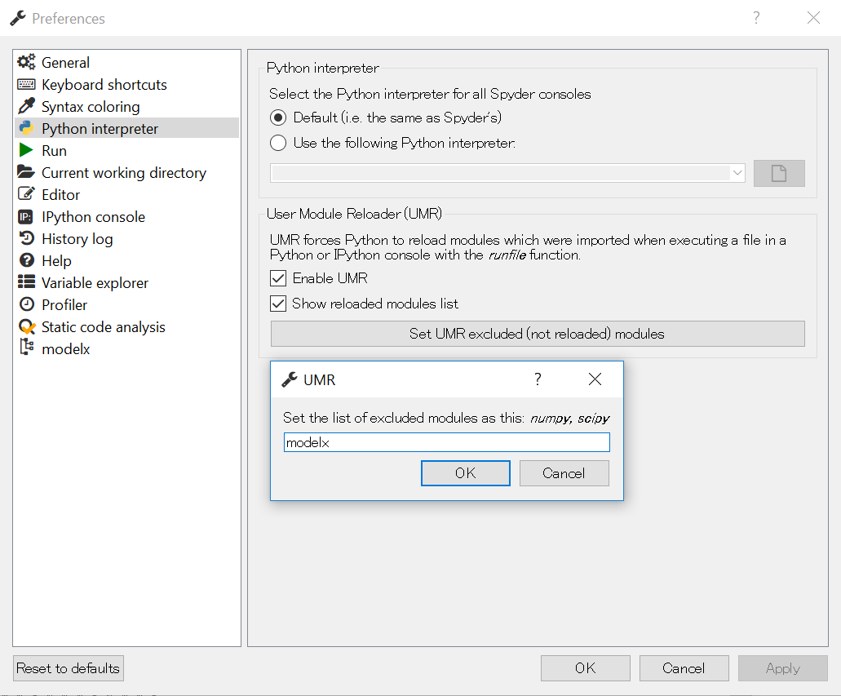Click OK in the UMR dialog
Screen dimensions: 841x696
pyautogui.click(x=465, y=473)
